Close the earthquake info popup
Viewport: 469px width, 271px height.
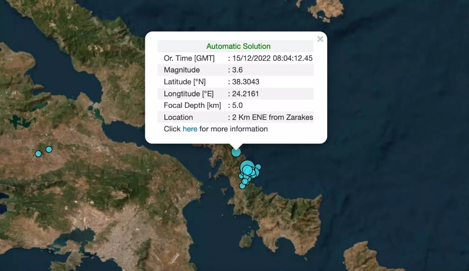[x=320, y=39]
